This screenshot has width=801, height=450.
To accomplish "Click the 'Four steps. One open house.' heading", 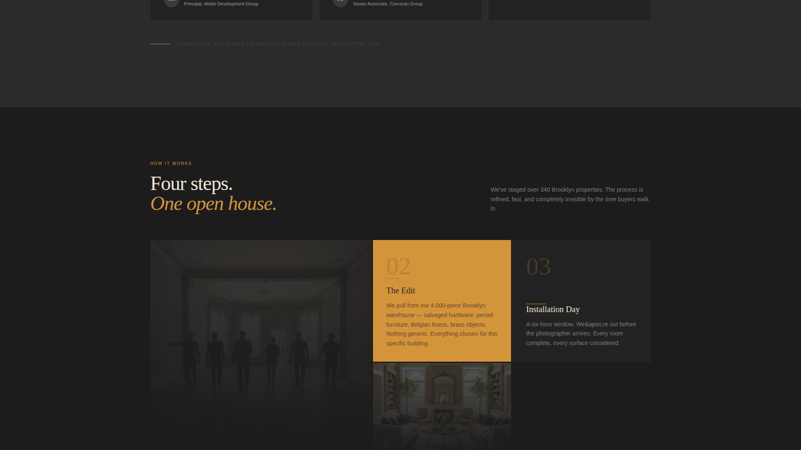I will pyautogui.click(x=213, y=194).
